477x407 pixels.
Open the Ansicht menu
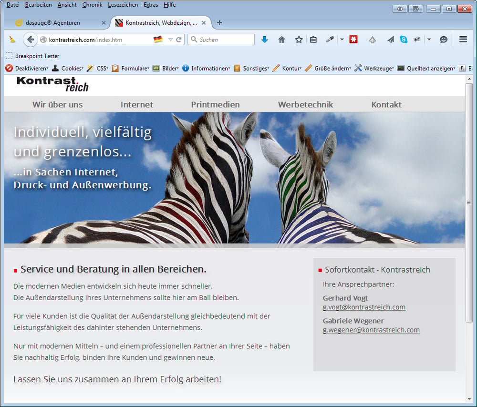coord(67,5)
